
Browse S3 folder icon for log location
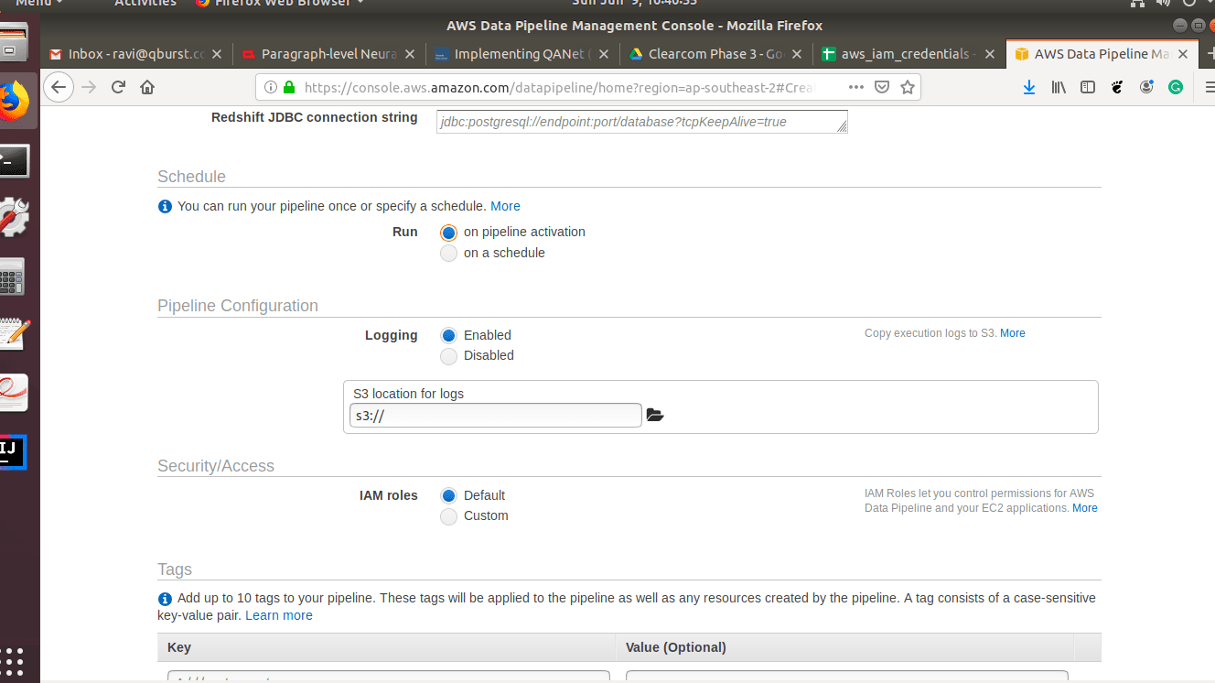pyautogui.click(x=654, y=415)
